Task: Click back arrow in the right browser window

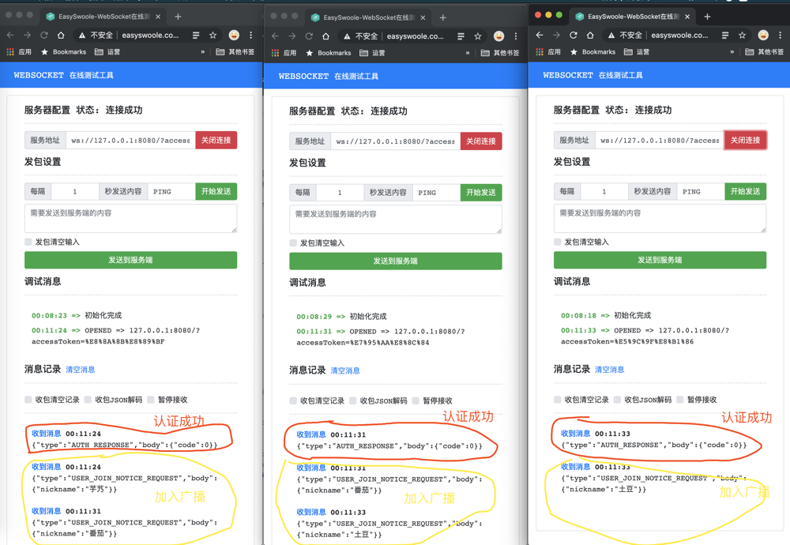Action: click(x=540, y=36)
